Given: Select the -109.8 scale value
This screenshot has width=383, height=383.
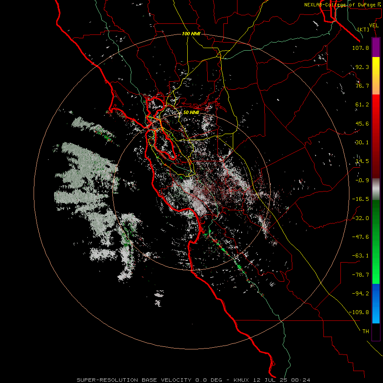Looking at the screenshot, I should 359,312.
